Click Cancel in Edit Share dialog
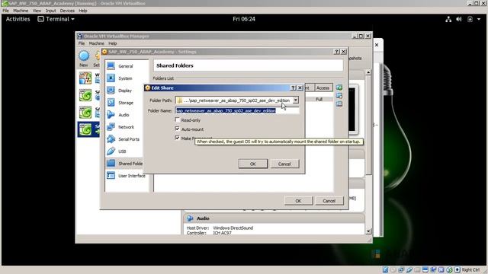The width and height of the screenshot is (488, 274). tap(284, 164)
